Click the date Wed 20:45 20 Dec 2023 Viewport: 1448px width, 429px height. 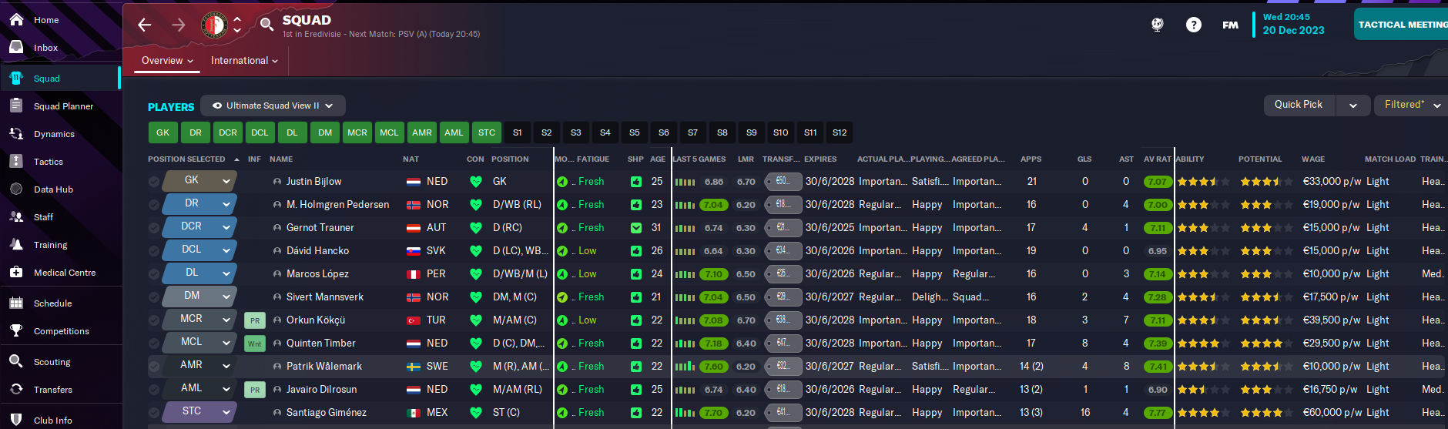tap(1294, 24)
